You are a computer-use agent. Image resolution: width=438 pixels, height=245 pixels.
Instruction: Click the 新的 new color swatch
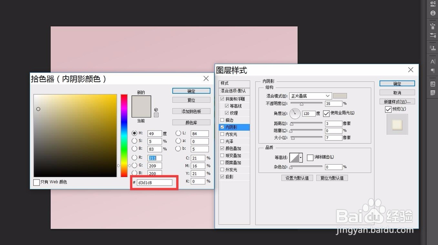(141, 101)
